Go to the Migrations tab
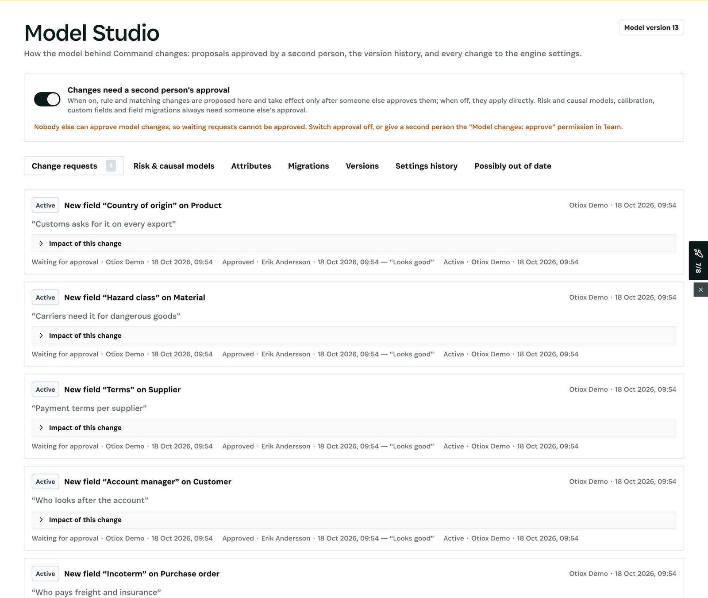Screen dimensions: 708x598 [308, 166]
